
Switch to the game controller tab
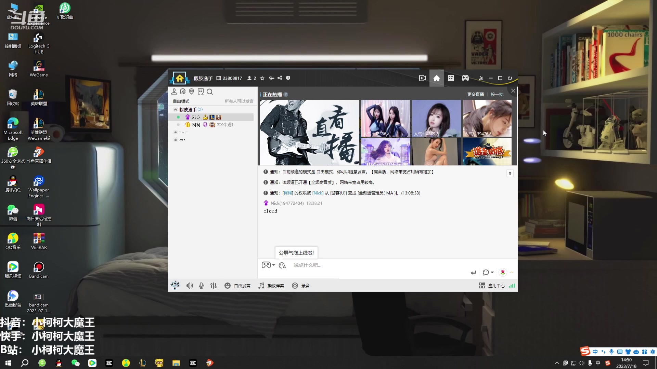(465, 78)
